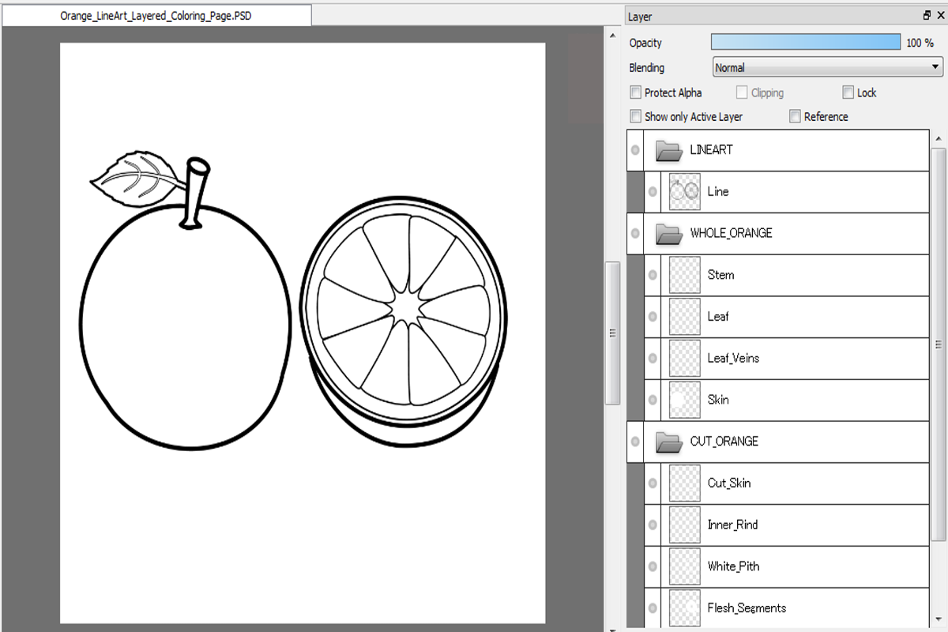Click the LINEART folder icon
Image resolution: width=948 pixels, height=632 pixels.
[669, 150]
